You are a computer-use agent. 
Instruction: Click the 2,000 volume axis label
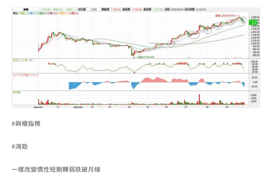[254, 101]
